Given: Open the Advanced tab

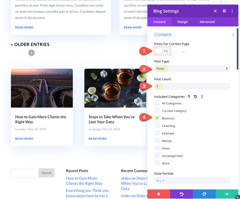Looking at the screenshot, I should [x=207, y=22].
